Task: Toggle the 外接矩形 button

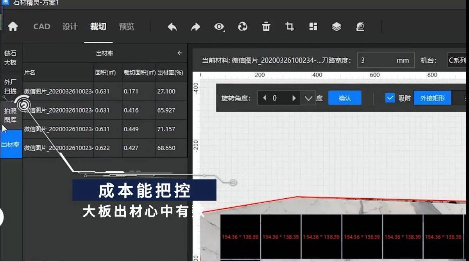Action: [x=432, y=98]
